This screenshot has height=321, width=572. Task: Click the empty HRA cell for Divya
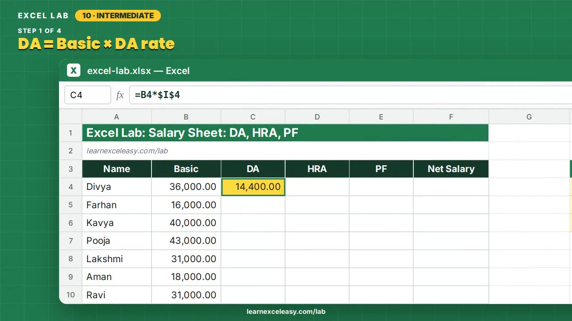click(x=317, y=187)
